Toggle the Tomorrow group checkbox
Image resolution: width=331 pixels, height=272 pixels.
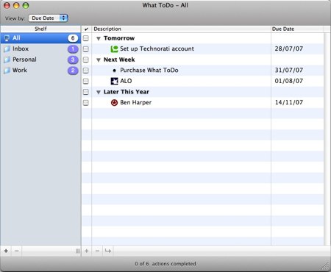point(86,38)
